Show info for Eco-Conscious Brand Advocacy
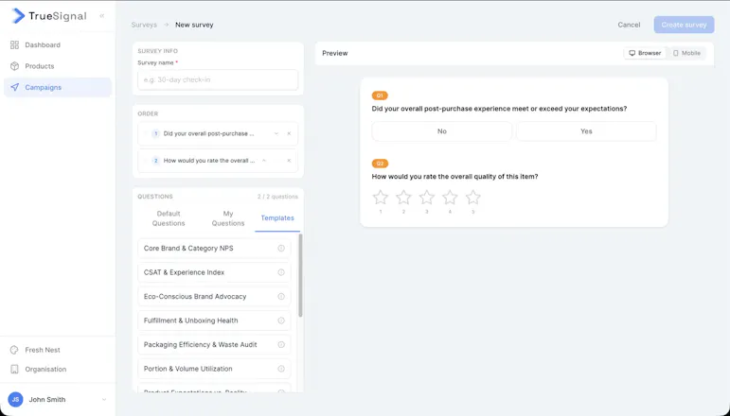The width and height of the screenshot is (730, 416). (x=281, y=297)
